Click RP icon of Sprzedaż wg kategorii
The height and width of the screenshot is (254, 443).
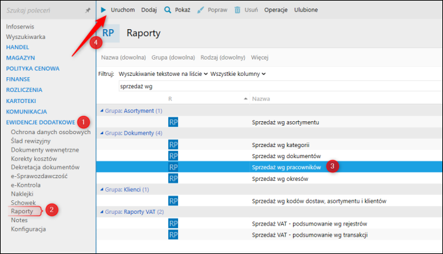[x=173, y=144]
